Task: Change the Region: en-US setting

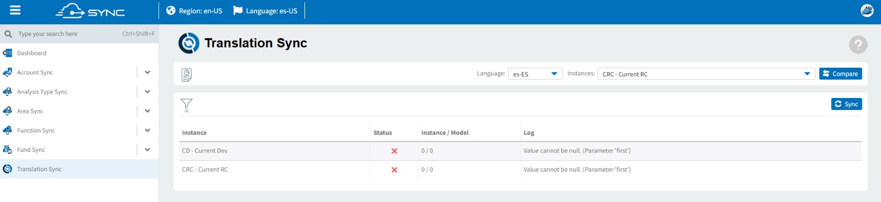Action: pos(194,11)
